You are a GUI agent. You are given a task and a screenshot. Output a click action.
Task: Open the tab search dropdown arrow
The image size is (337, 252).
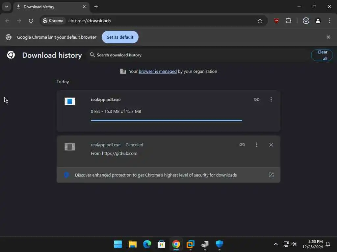coord(7,7)
